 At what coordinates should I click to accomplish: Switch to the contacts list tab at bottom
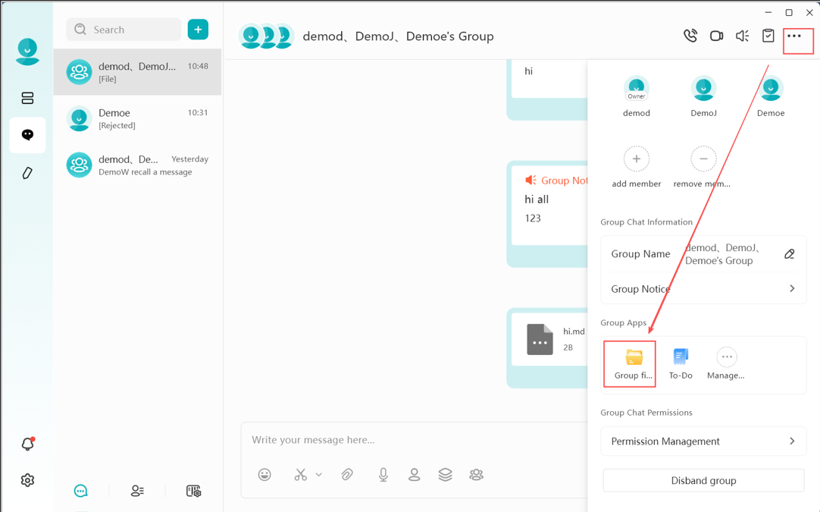point(137,491)
